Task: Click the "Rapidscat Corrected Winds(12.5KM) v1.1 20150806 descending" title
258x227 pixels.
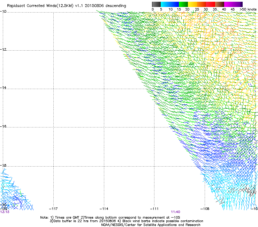Action: click(x=67, y=6)
